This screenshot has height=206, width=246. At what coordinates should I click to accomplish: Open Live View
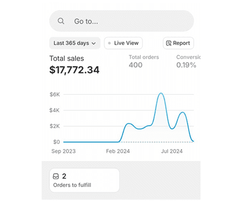[123, 43]
